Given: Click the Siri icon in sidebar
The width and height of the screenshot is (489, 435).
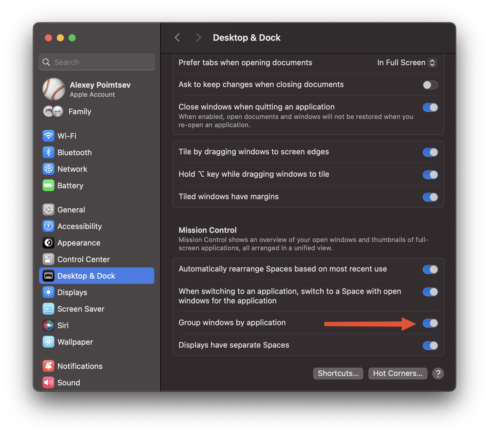Looking at the screenshot, I should (48, 326).
